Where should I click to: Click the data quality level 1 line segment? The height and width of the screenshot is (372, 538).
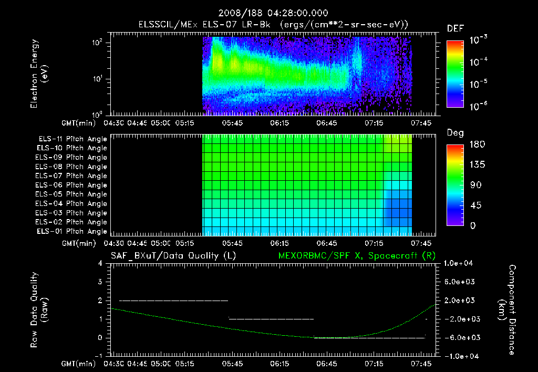pos(271,319)
